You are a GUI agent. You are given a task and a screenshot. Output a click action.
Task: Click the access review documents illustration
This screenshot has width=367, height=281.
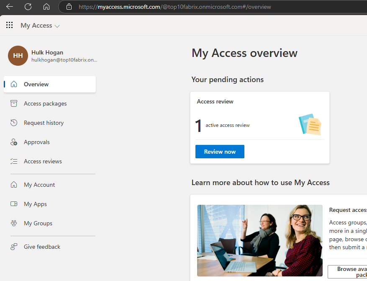[310, 124]
